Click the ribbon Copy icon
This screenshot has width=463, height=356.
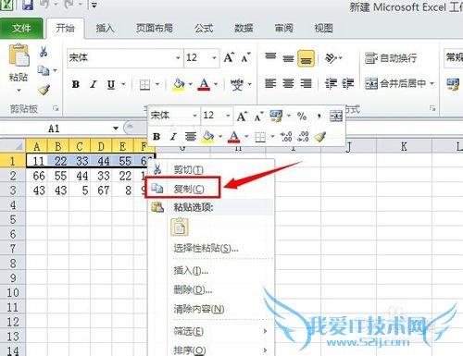click(x=44, y=70)
